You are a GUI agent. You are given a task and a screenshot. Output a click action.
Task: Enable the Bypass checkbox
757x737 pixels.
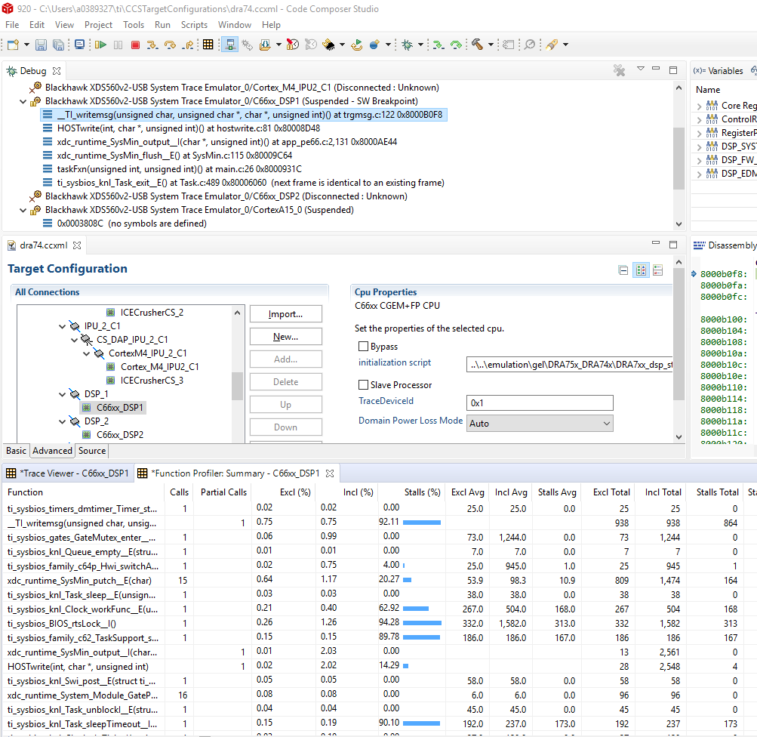point(363,347)
